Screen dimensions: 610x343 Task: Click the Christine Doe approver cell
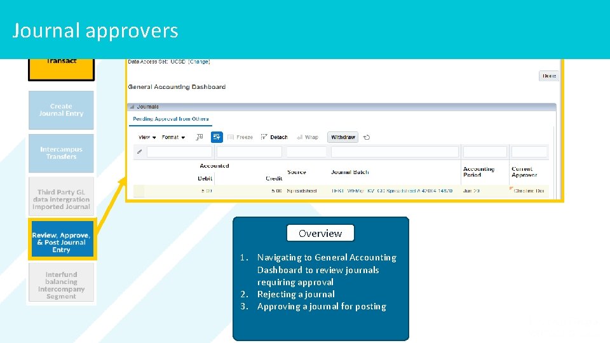coord(529,191)
